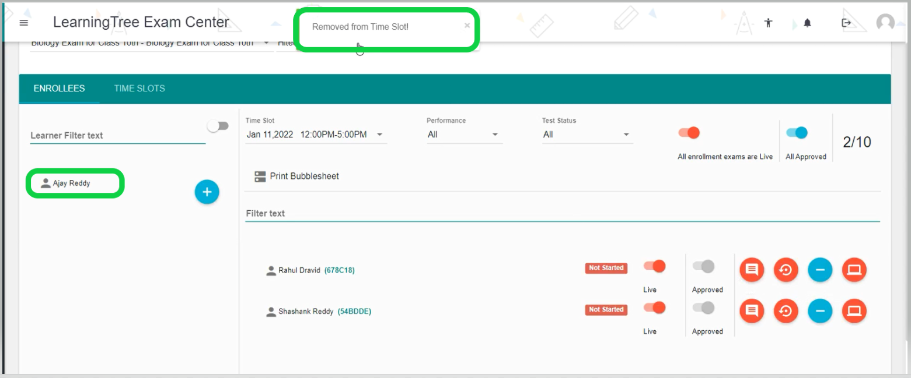Screen dimensions: 911x378
Task: Open the notifications bell
Action: click(x=808, y=23)
